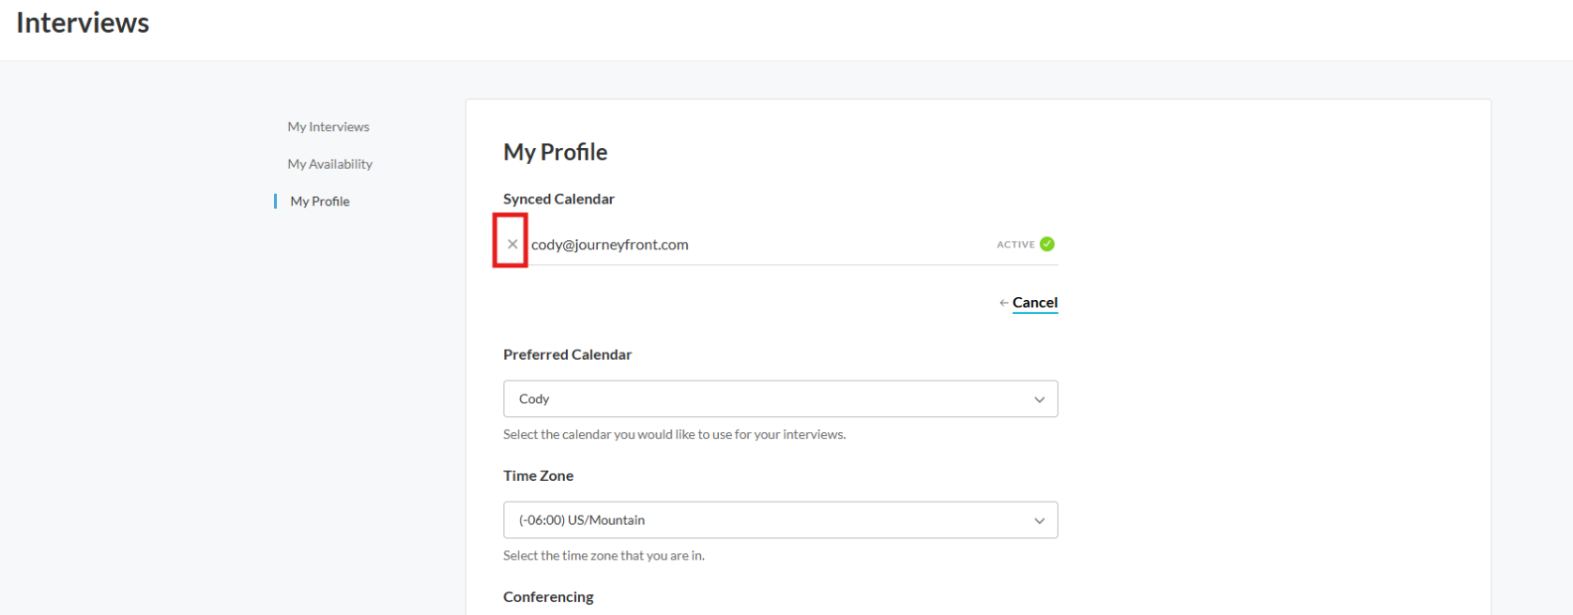Open the Preferred Calendar dropdown showing Cody
Viewport: 1573px width, 615px height.
coord(780,398)
